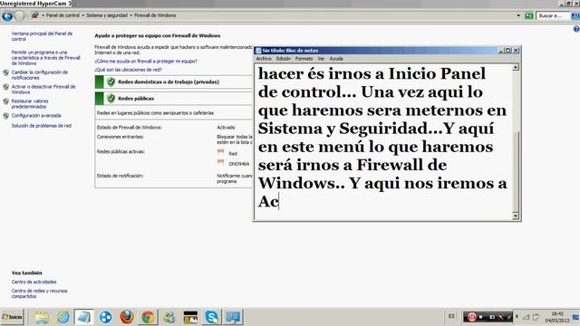Click Permitir un programa a través de Firewall link
This screenshot has width=580, height=326.
click(x=45, y=58)
